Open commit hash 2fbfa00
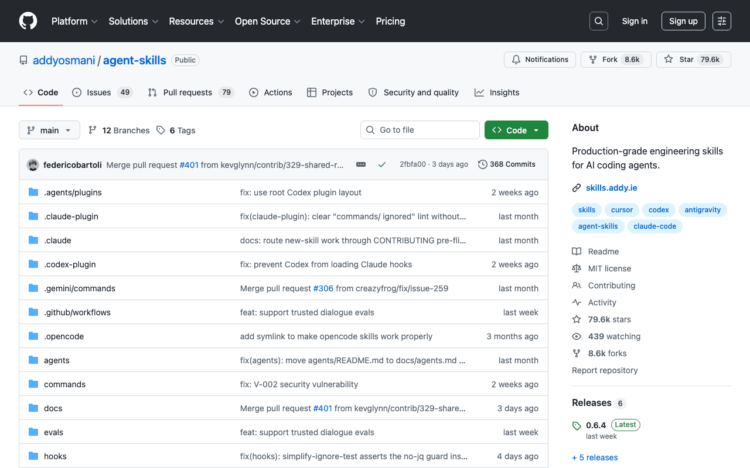750x468 pixels. coord(412,164)
